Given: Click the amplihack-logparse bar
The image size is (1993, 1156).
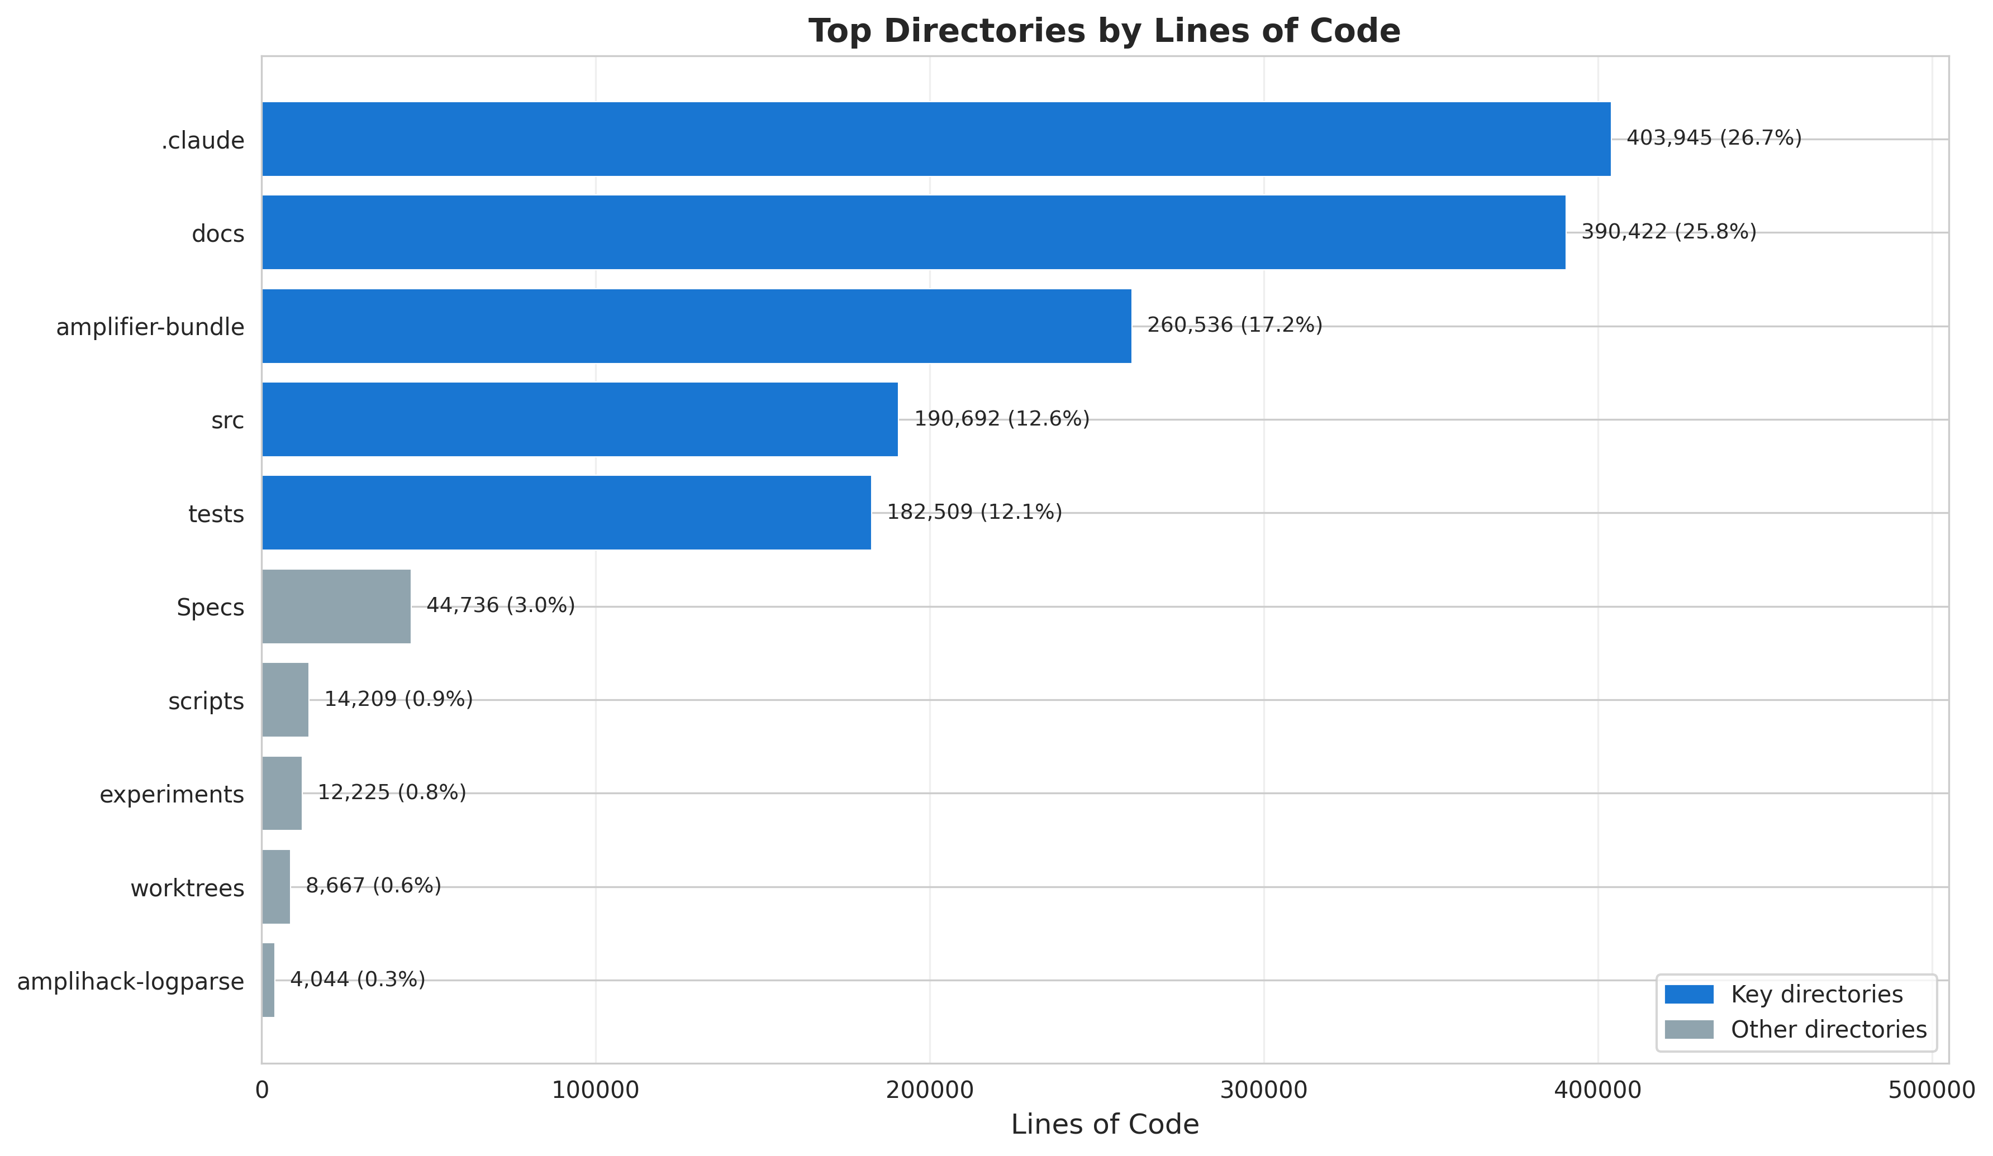Looking at the screenshot, I should pyautogui.click(x=269, y=980).
